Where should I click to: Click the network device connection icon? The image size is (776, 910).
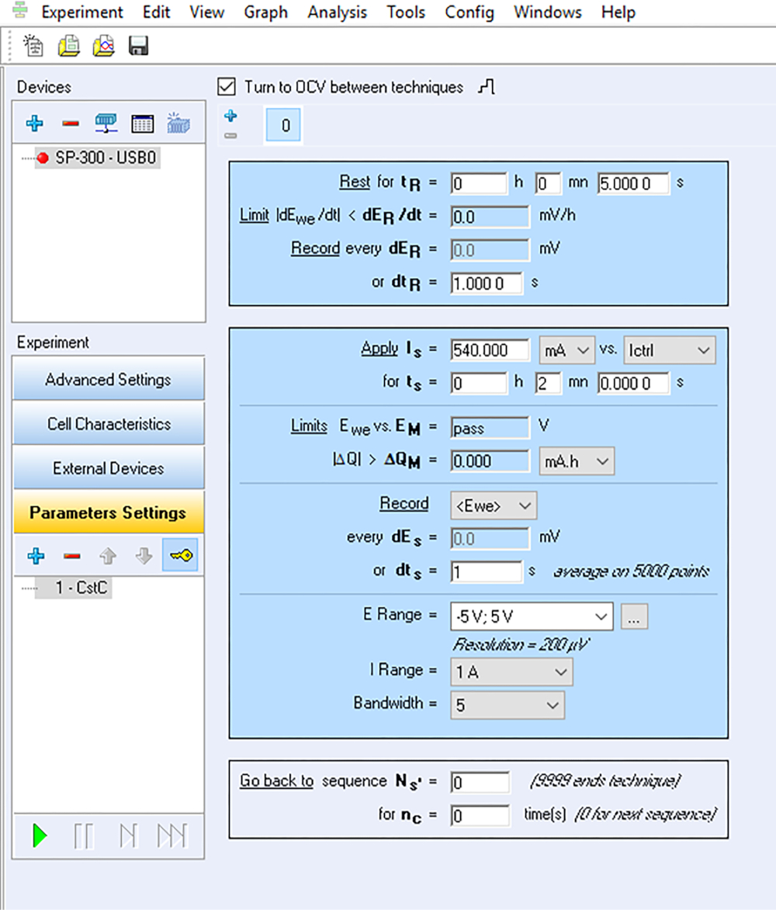tap(106, 123)
